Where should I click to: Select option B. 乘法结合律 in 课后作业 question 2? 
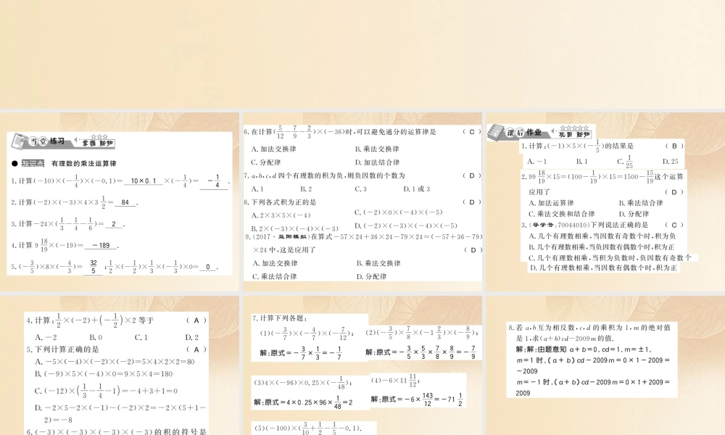pyautogui.click(x=641, y=203)
